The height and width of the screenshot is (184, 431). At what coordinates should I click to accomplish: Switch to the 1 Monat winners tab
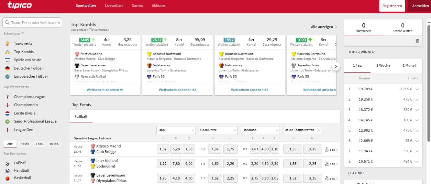(x=409, y=65)
